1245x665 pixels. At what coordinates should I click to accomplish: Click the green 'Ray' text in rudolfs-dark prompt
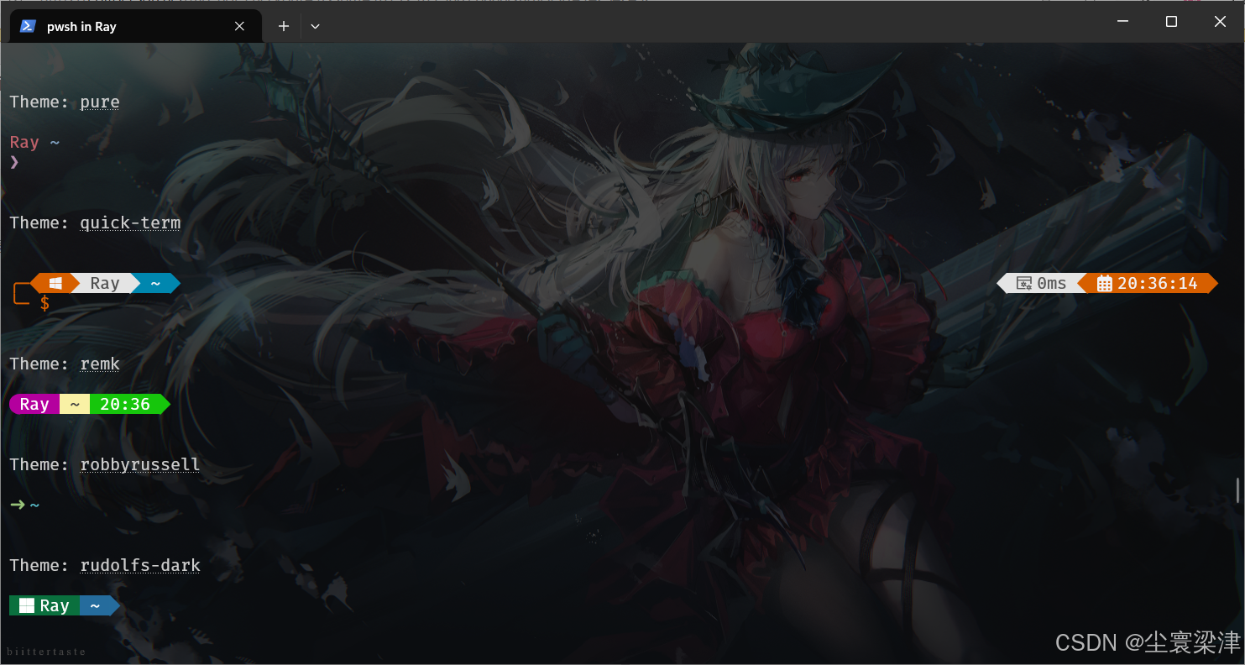click(x=55, y=605)
